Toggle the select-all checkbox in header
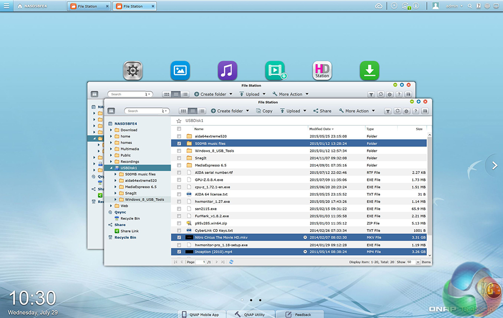 pos(179,129)
